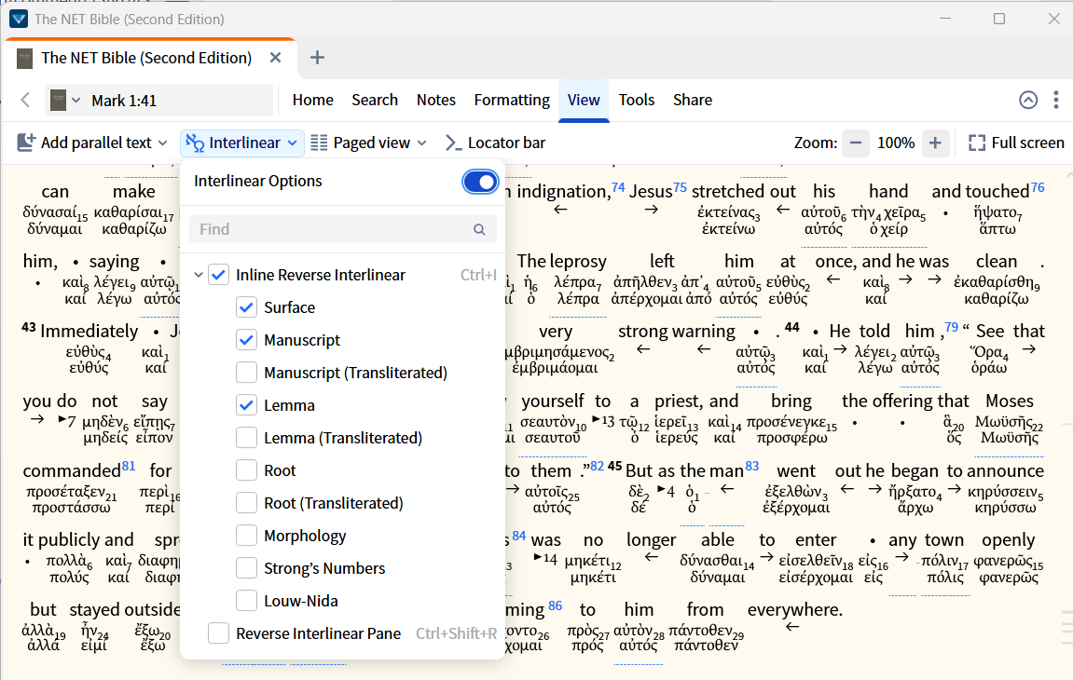Open Add parallel text dropdown arrow
The width and height of the screenshot is (1073, 680).
click(163, 143)
